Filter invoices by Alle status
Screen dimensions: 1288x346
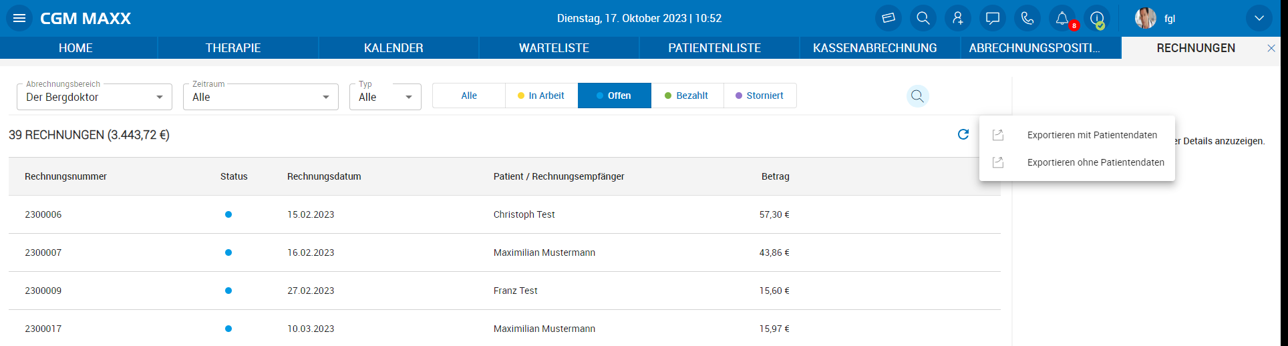[x=469, y=96]
